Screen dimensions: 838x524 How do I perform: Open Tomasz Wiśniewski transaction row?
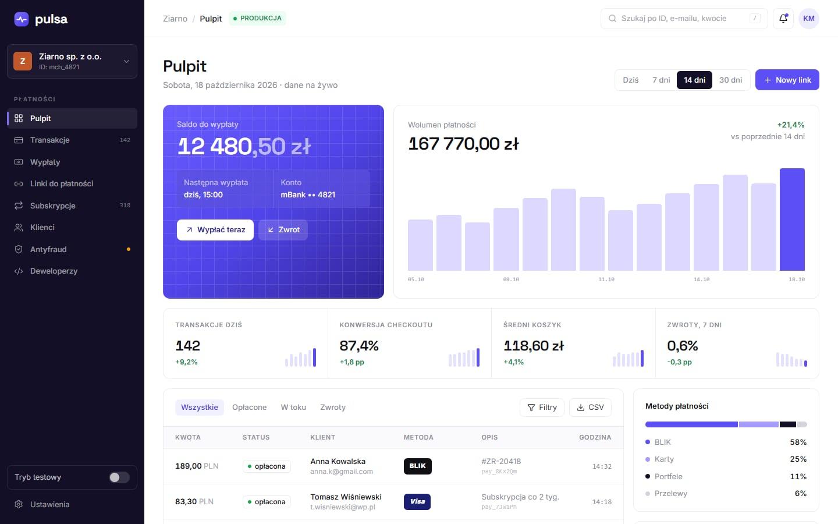[393, 502]
